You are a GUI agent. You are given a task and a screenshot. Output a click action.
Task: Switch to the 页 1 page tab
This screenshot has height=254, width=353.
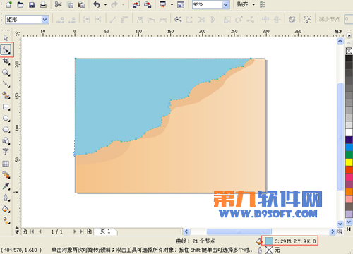tap(105, 231)
